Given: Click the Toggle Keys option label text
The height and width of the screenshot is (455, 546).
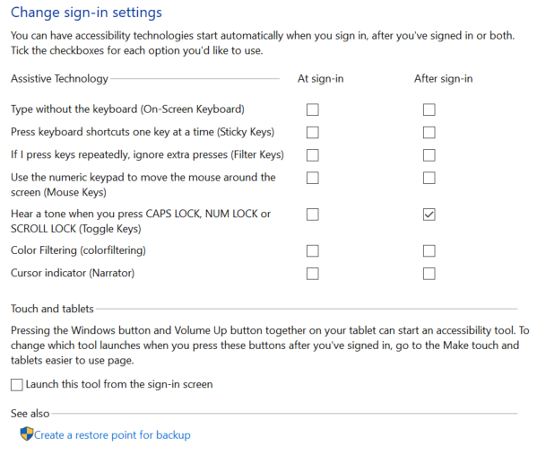Looking at the screenshot, I should point(141,221).
